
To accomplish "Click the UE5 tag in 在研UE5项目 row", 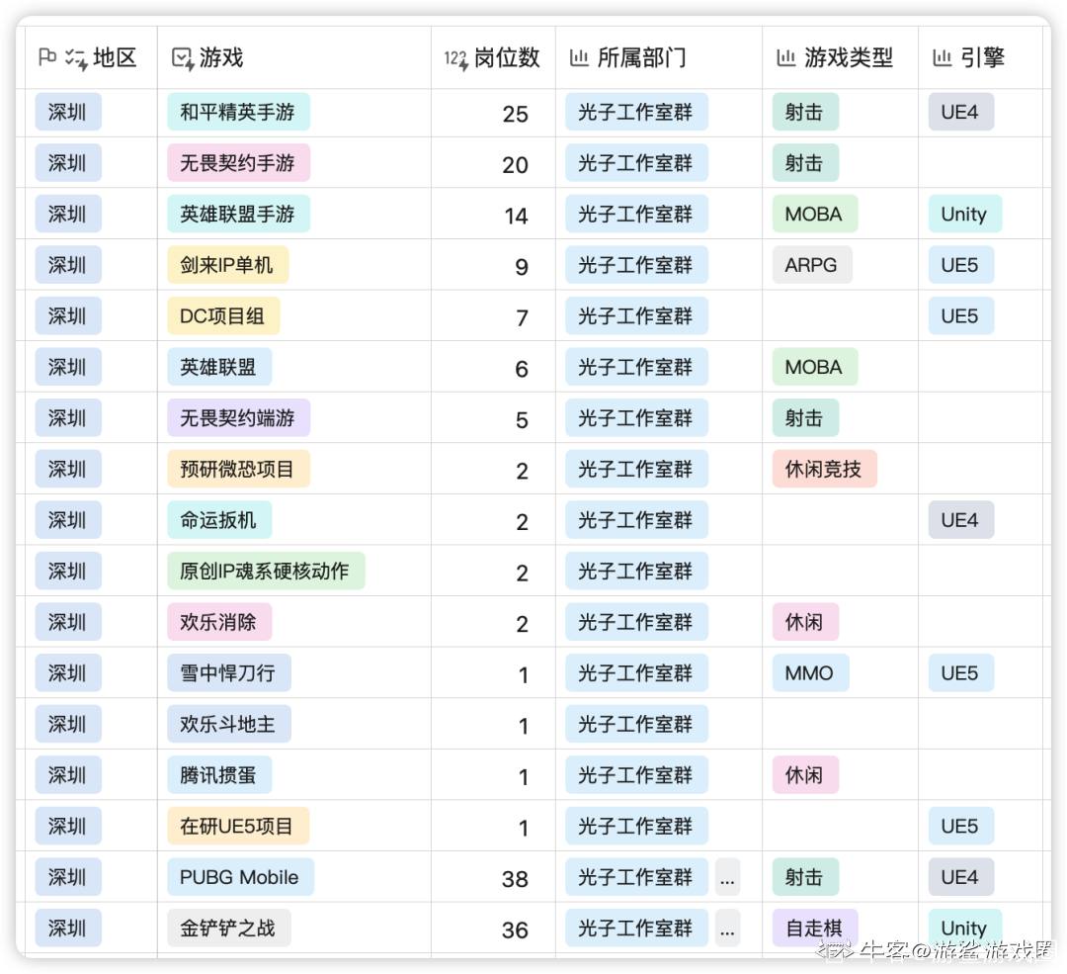I will (x=961, y=827).
